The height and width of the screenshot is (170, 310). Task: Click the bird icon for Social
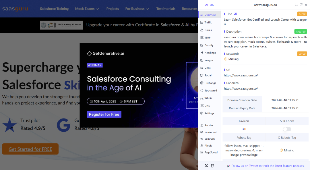point(202,75)
